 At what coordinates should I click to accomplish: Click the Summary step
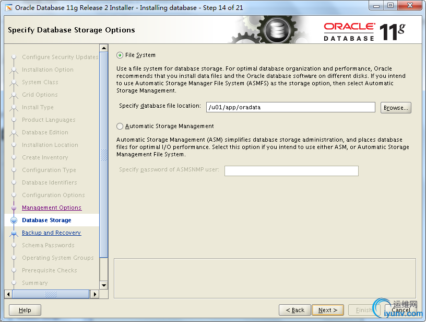[x=35, y=283]
